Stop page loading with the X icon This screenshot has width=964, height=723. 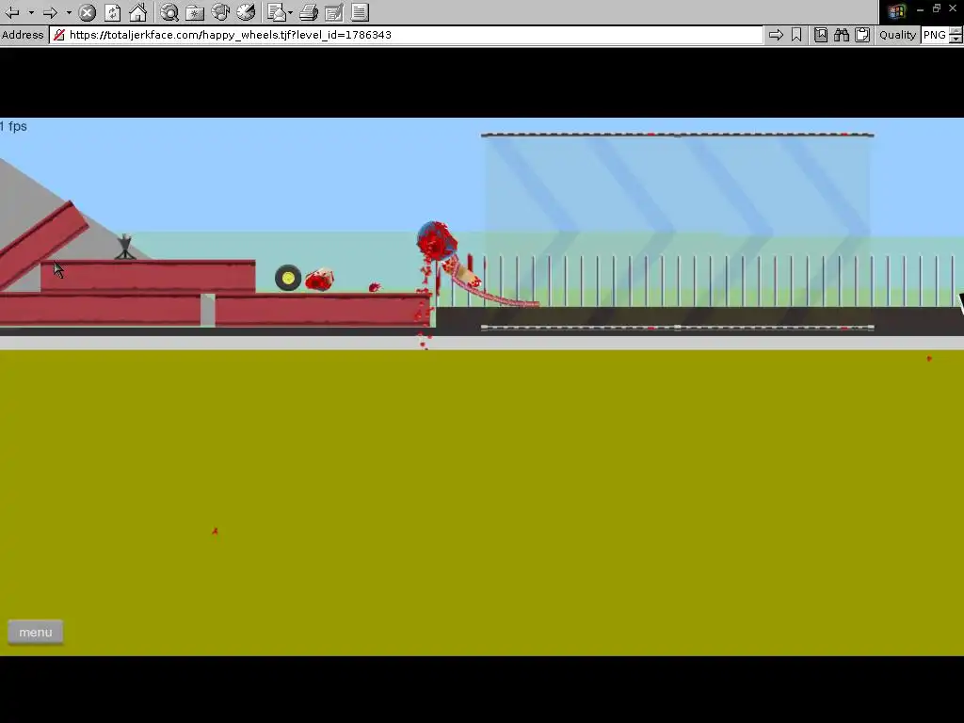tap(88, 12)
